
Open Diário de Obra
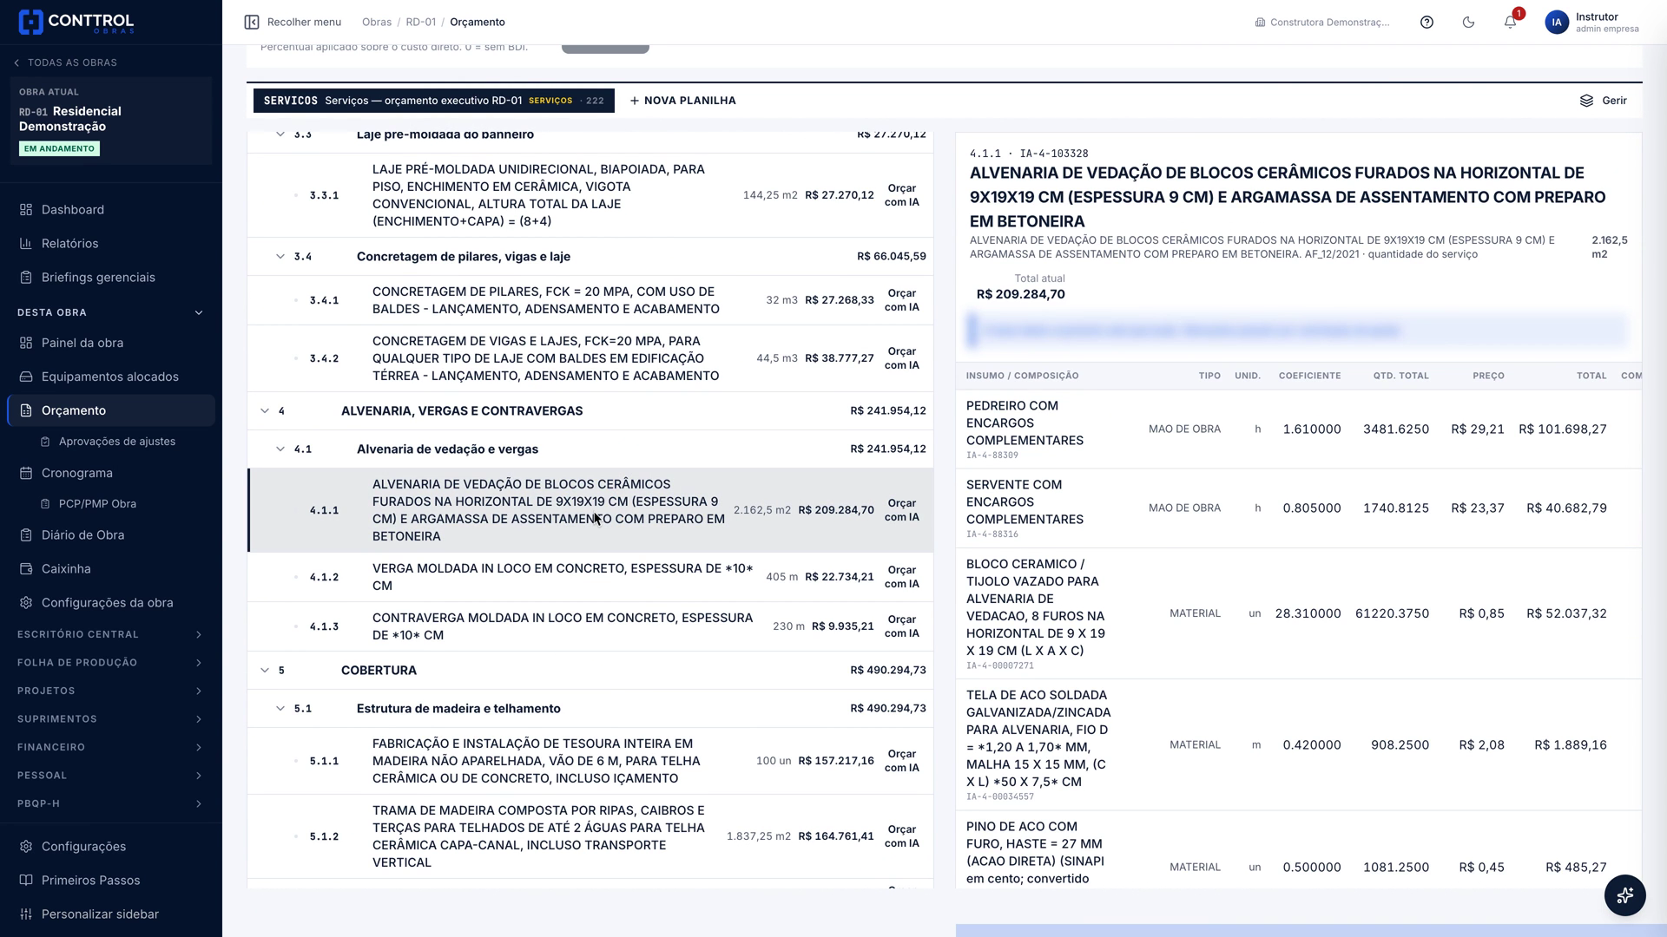point(111,535)
